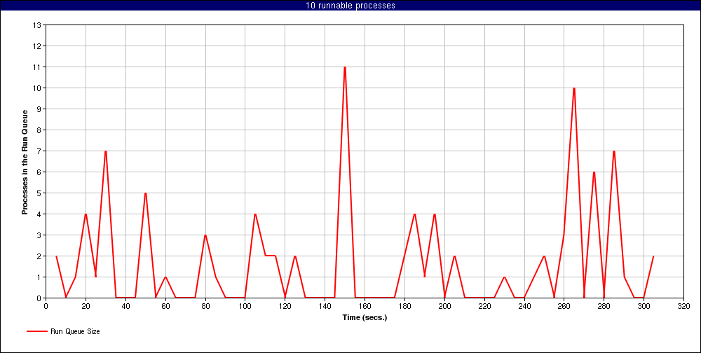The width and height of the screenshot is (701, 353).
Task: Click the x-axis tick label '160'
Action: point(365,307)
